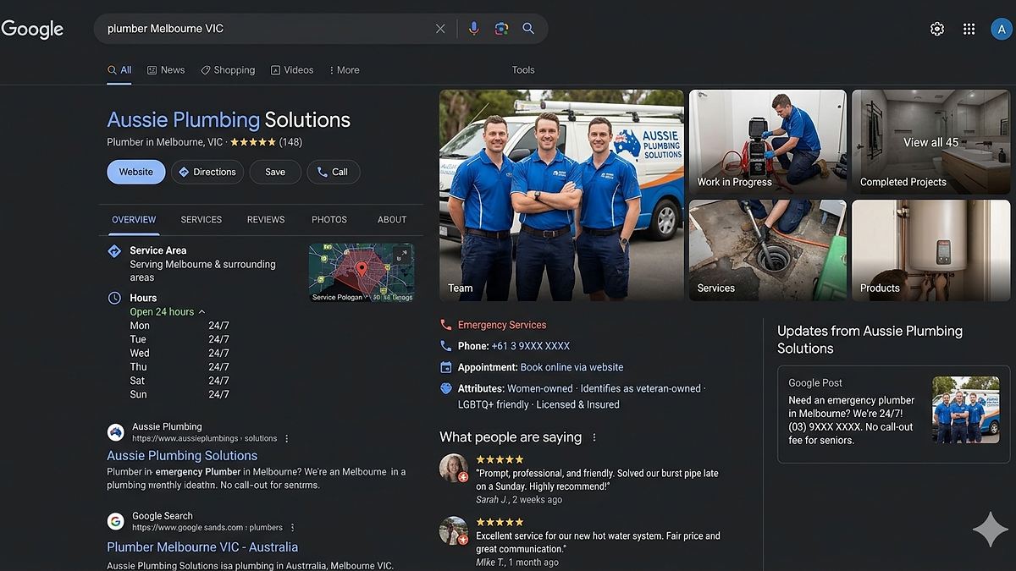Click Sarah J. reviewer avatar
Image resolution: width=1016 pixels, height=571 pixels.
454,468
